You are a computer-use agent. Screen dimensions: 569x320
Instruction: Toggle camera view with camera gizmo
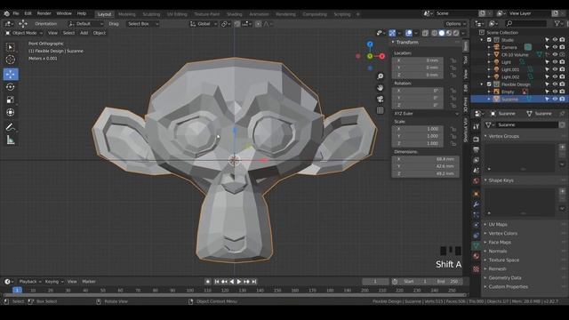[x=380, y=99]
